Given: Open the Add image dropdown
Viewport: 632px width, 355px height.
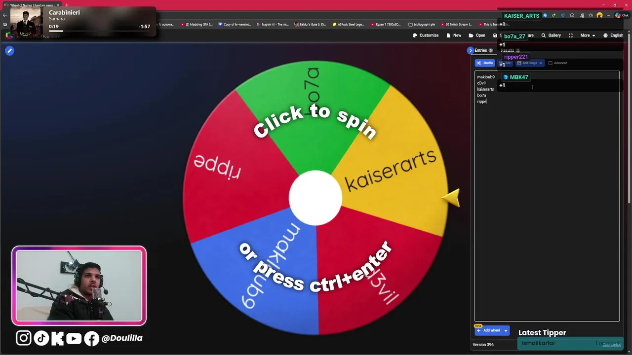Looking at the screenshot, I should pyautogui.click(x=529, y=63).
